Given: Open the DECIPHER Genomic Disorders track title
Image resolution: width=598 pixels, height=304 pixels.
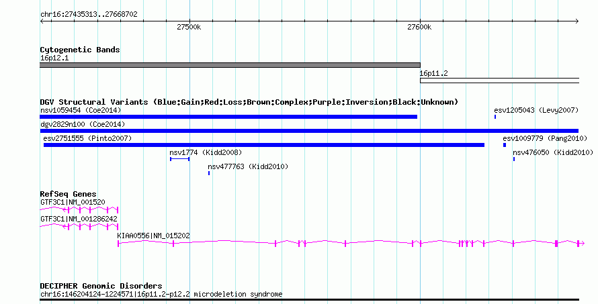Looking at the screenshot, I should pyautogui.click(x=101, y=286).
